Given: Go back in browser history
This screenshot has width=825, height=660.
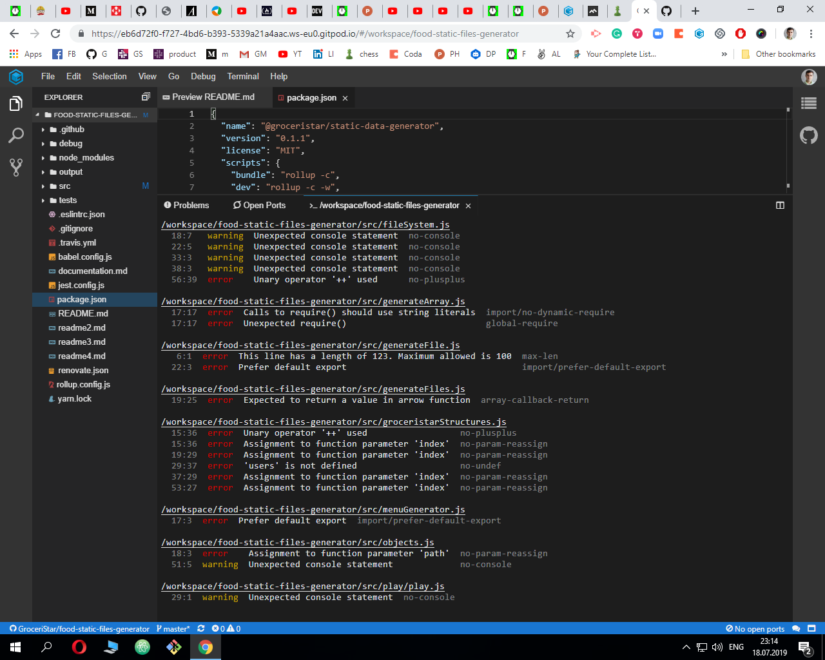Looking at the screenshot, I should pos(14,34).
